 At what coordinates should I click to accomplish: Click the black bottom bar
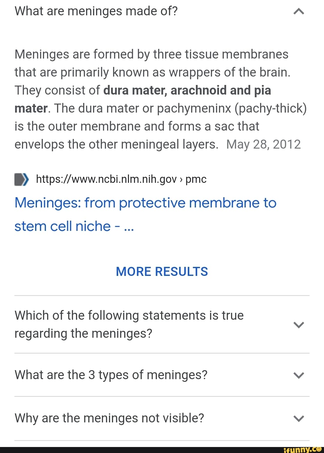(x=162, y=449)
